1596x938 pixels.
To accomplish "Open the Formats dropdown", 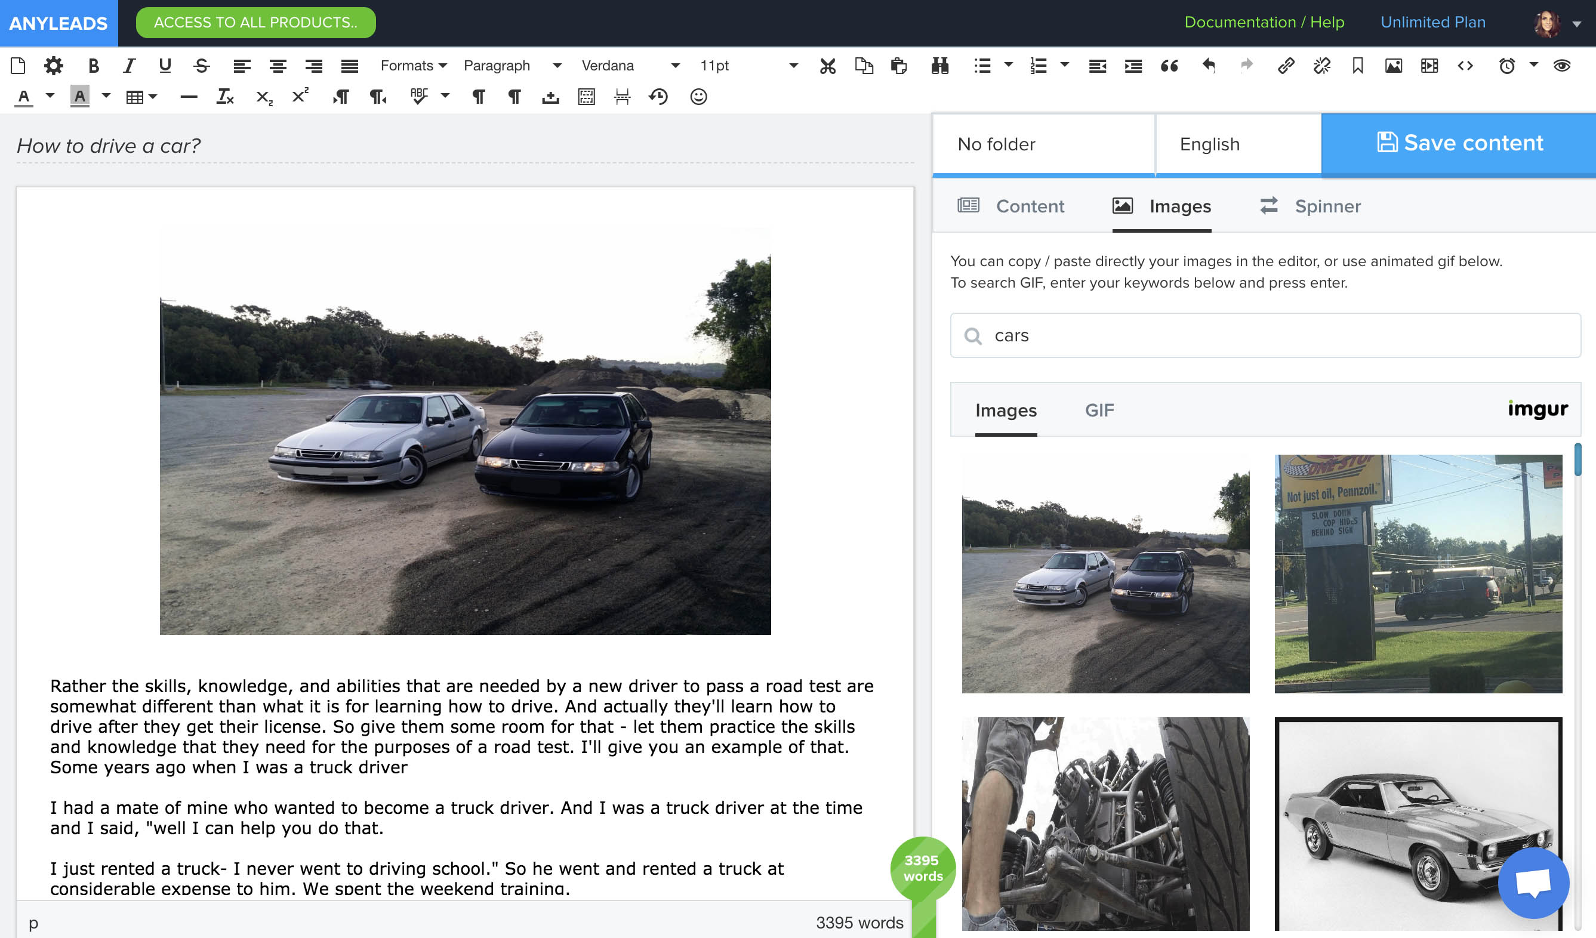I will [414, 65].
